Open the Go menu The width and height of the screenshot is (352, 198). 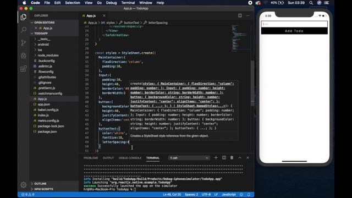99,3
